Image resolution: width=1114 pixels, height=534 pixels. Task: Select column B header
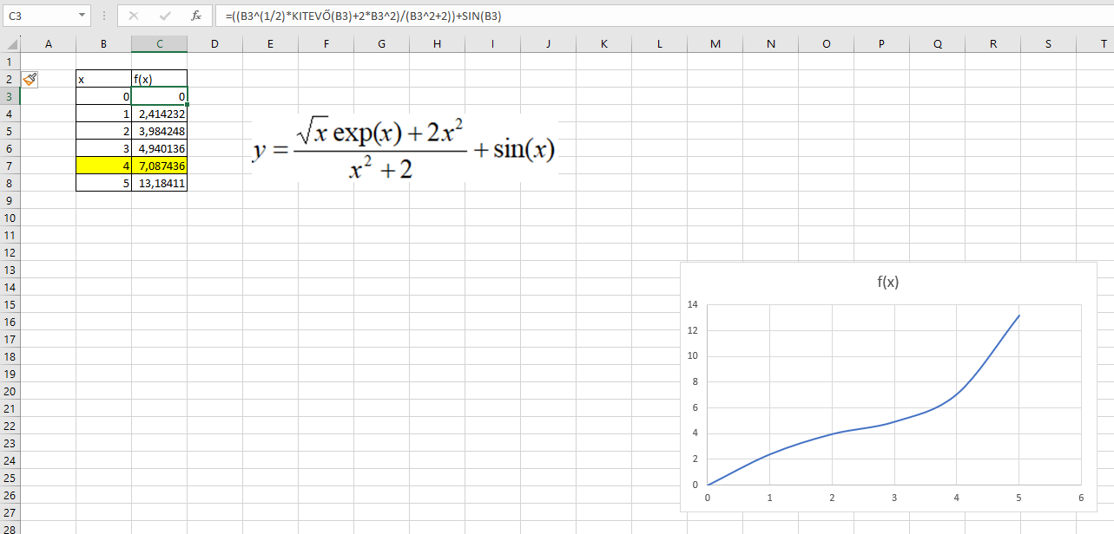(103, 44)
